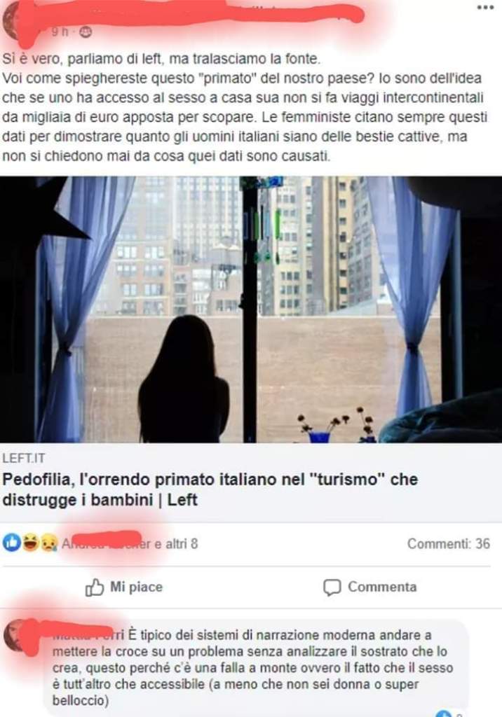Screen dimensions: 502x717
Task: Click the LEFT.IT source domain label
Action: [x=24, y=458]
